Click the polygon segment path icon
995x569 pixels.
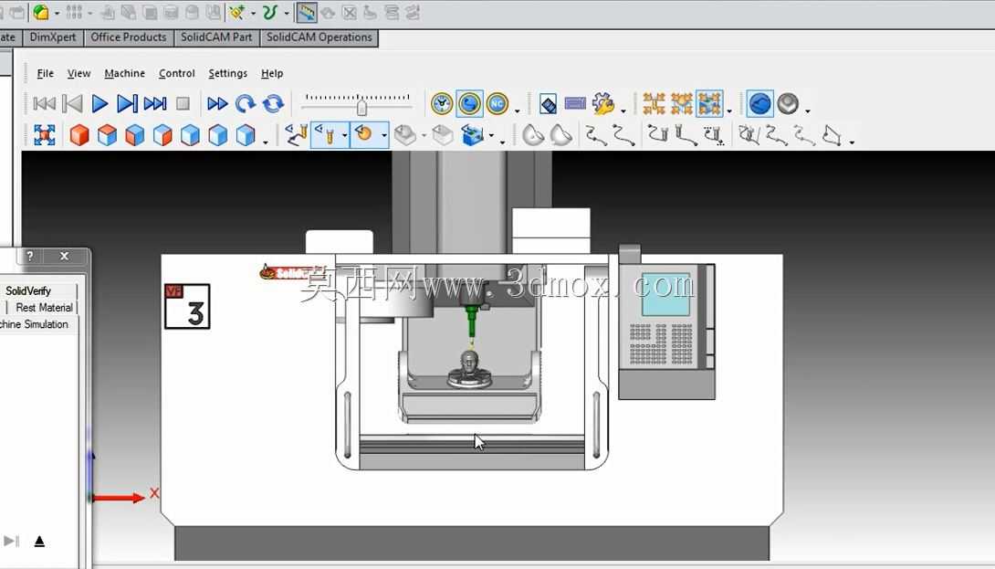(832, 135)
